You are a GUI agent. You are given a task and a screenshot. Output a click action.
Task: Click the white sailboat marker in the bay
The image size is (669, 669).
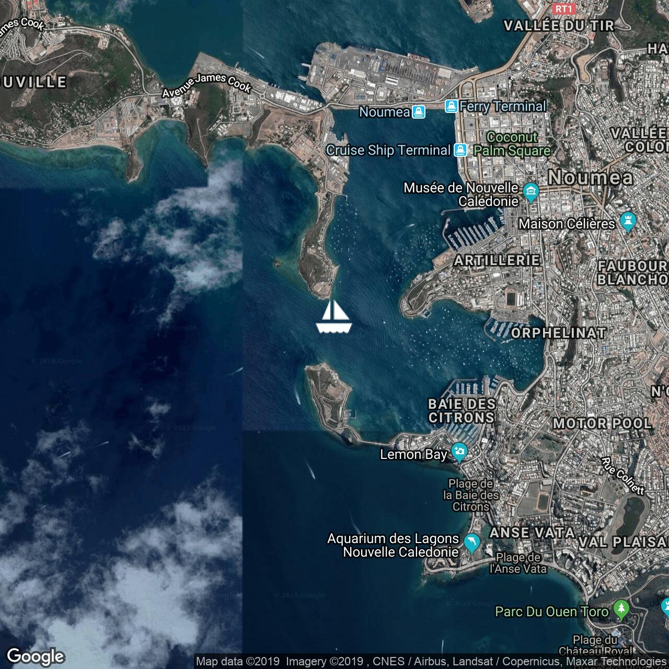coord(334,317)
